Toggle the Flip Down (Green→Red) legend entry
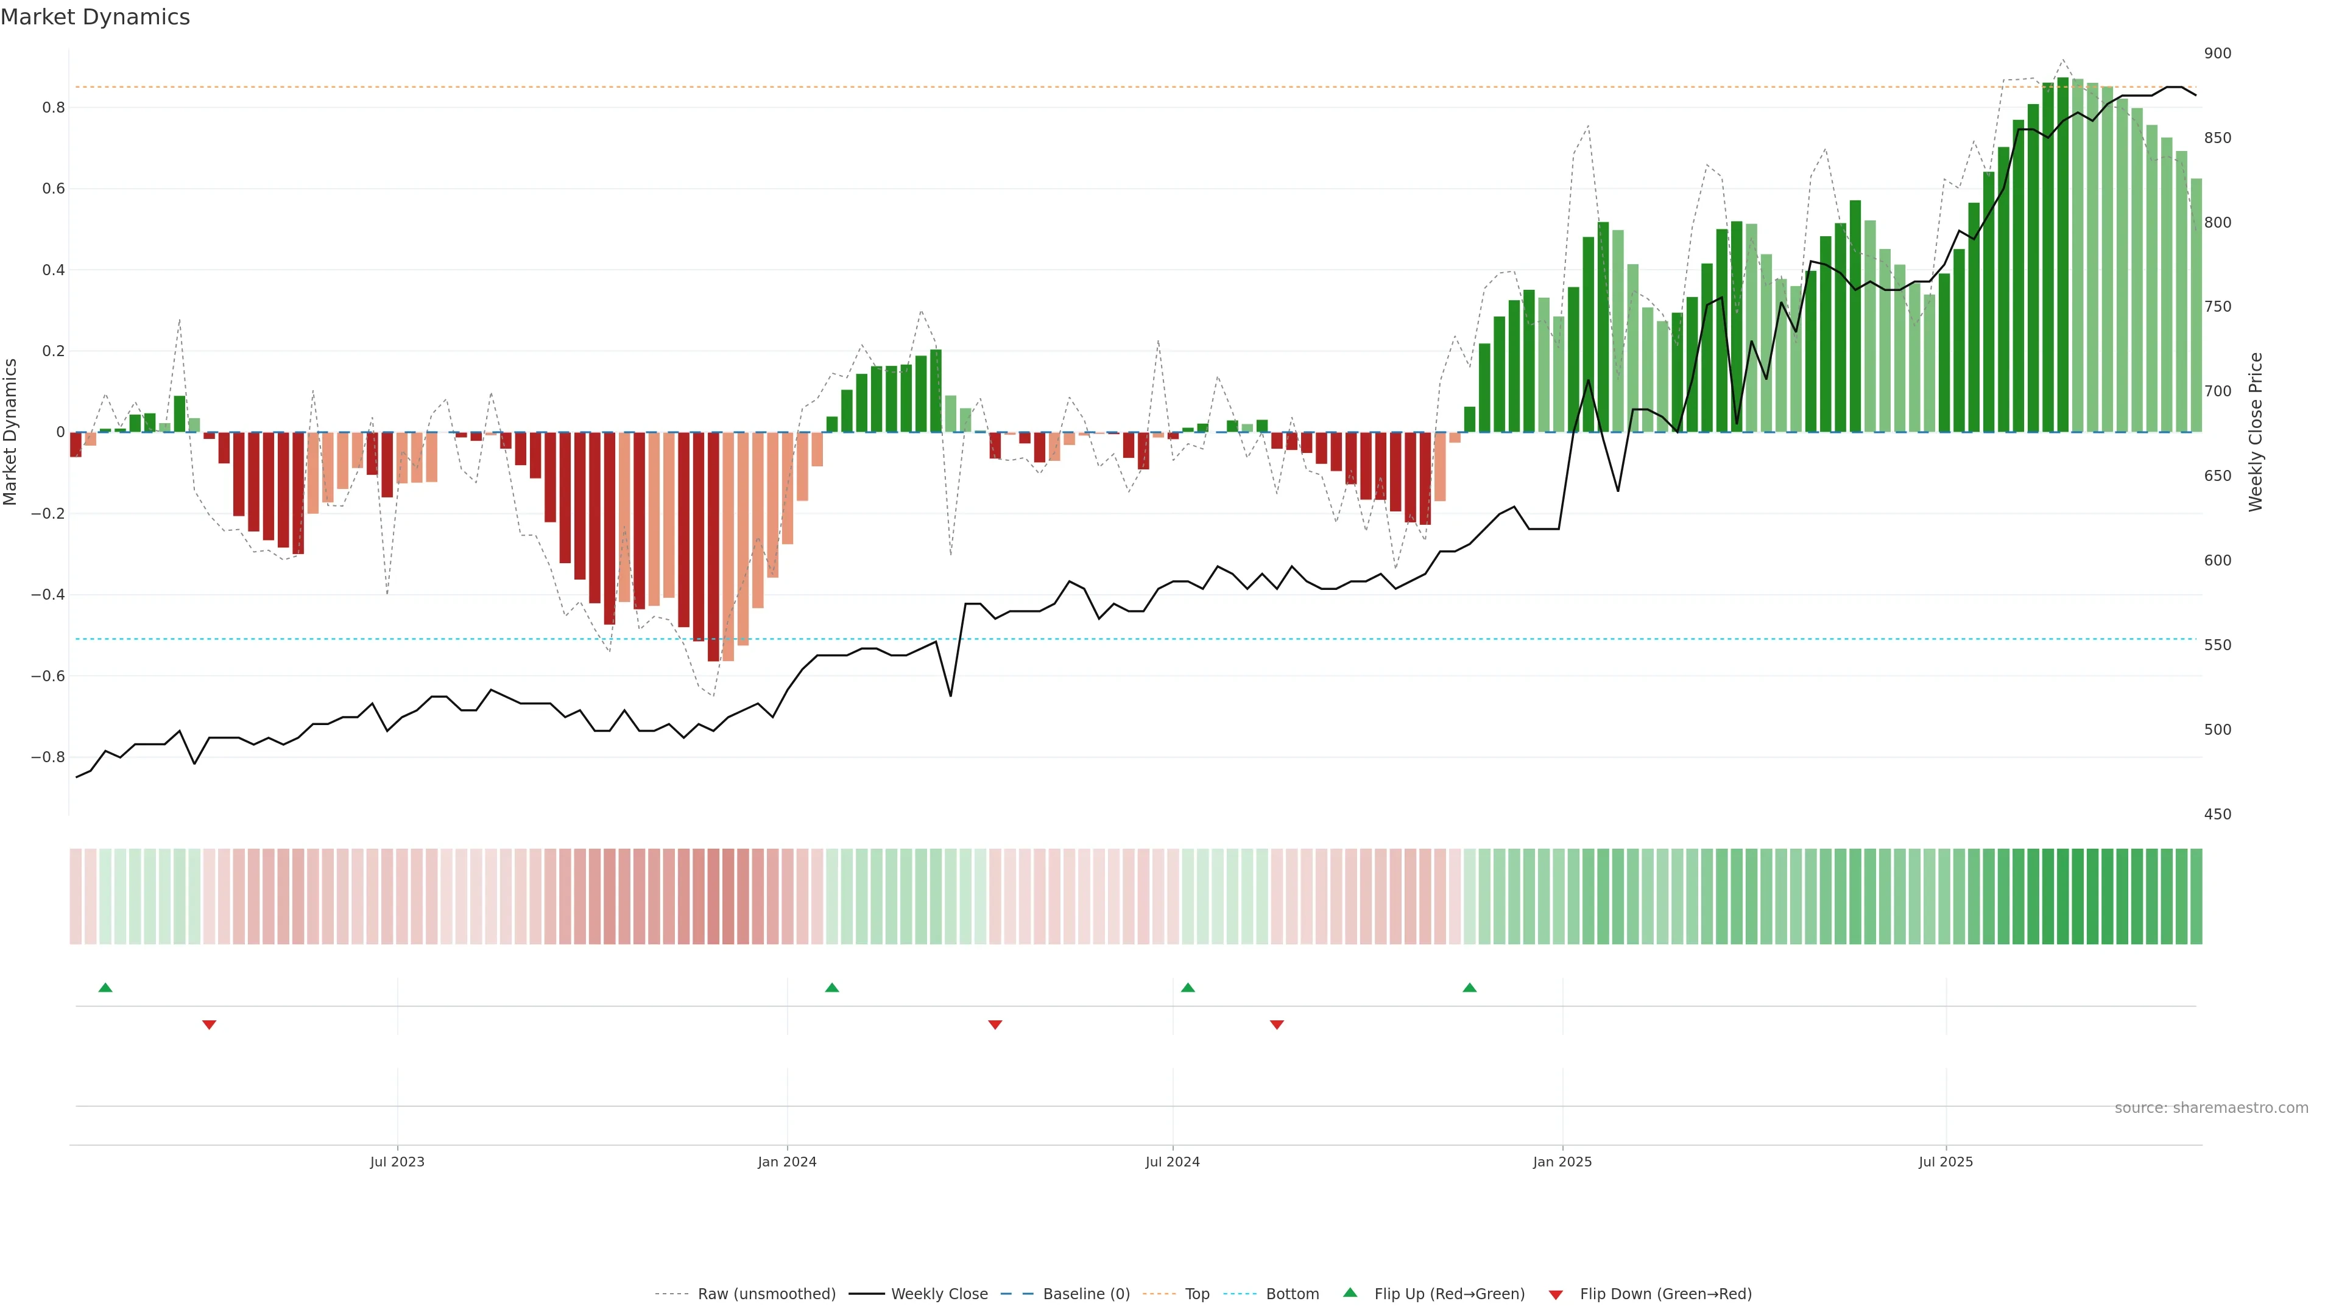2339x1315 pixels. (1665, 1294)
